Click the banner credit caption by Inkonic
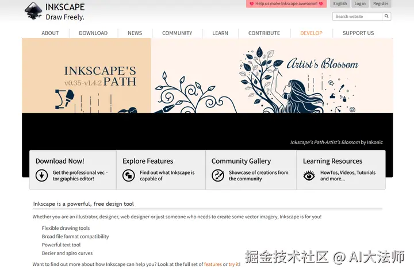The image size is (414, 274). pyautogui.click(x=336, y=142)
